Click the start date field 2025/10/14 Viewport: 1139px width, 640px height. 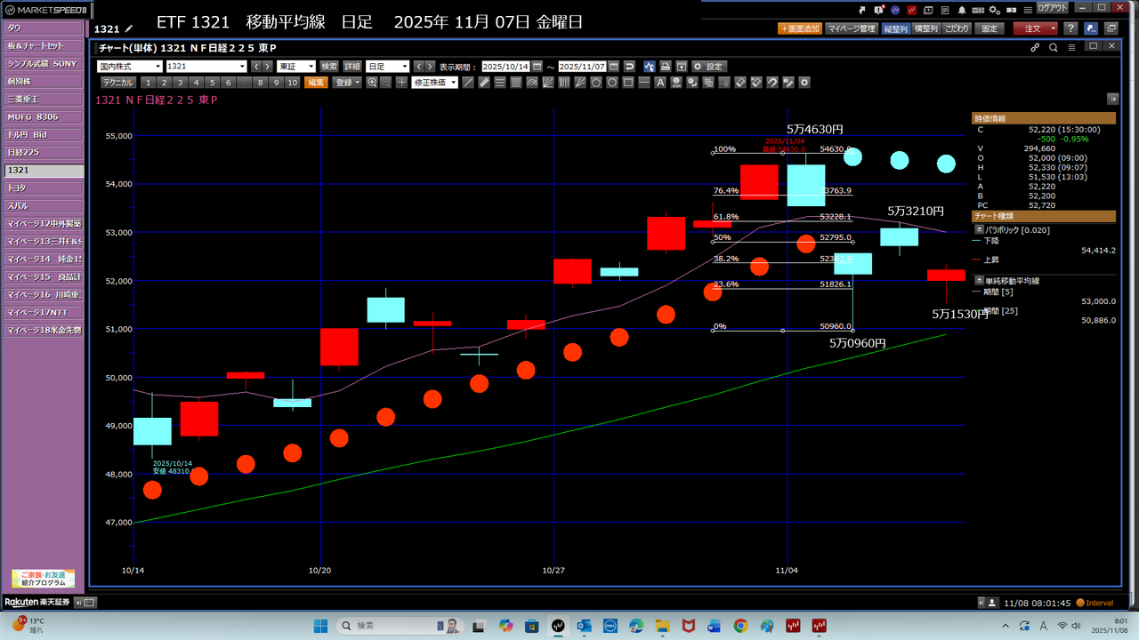click(x=505, y=67)
